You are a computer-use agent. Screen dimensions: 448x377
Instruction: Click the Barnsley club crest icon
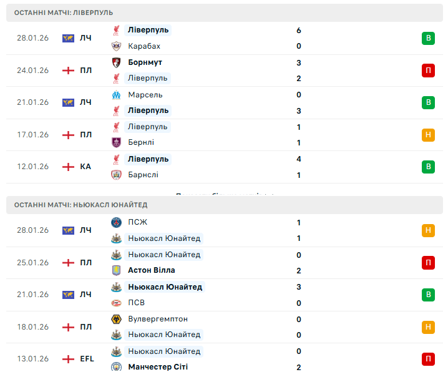[116, 175]
